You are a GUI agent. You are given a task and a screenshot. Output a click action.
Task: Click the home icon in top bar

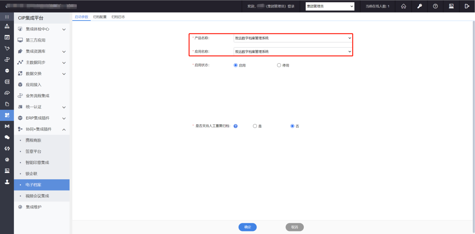click(x=403, y=6)
